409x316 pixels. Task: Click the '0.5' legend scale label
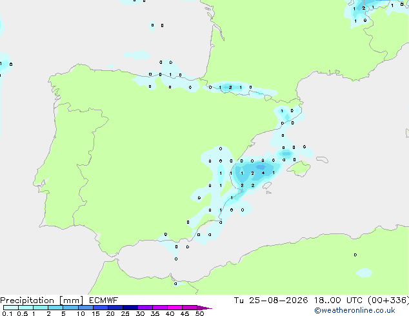[23, 313]
